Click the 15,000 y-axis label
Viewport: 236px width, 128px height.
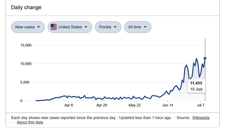[26, 45]
